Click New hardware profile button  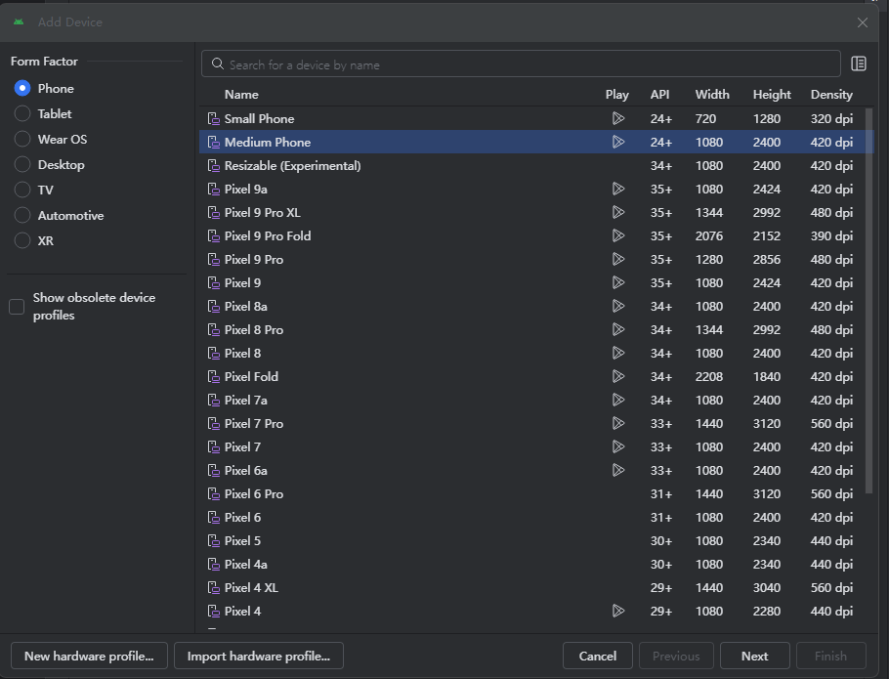tap(89, 656)
